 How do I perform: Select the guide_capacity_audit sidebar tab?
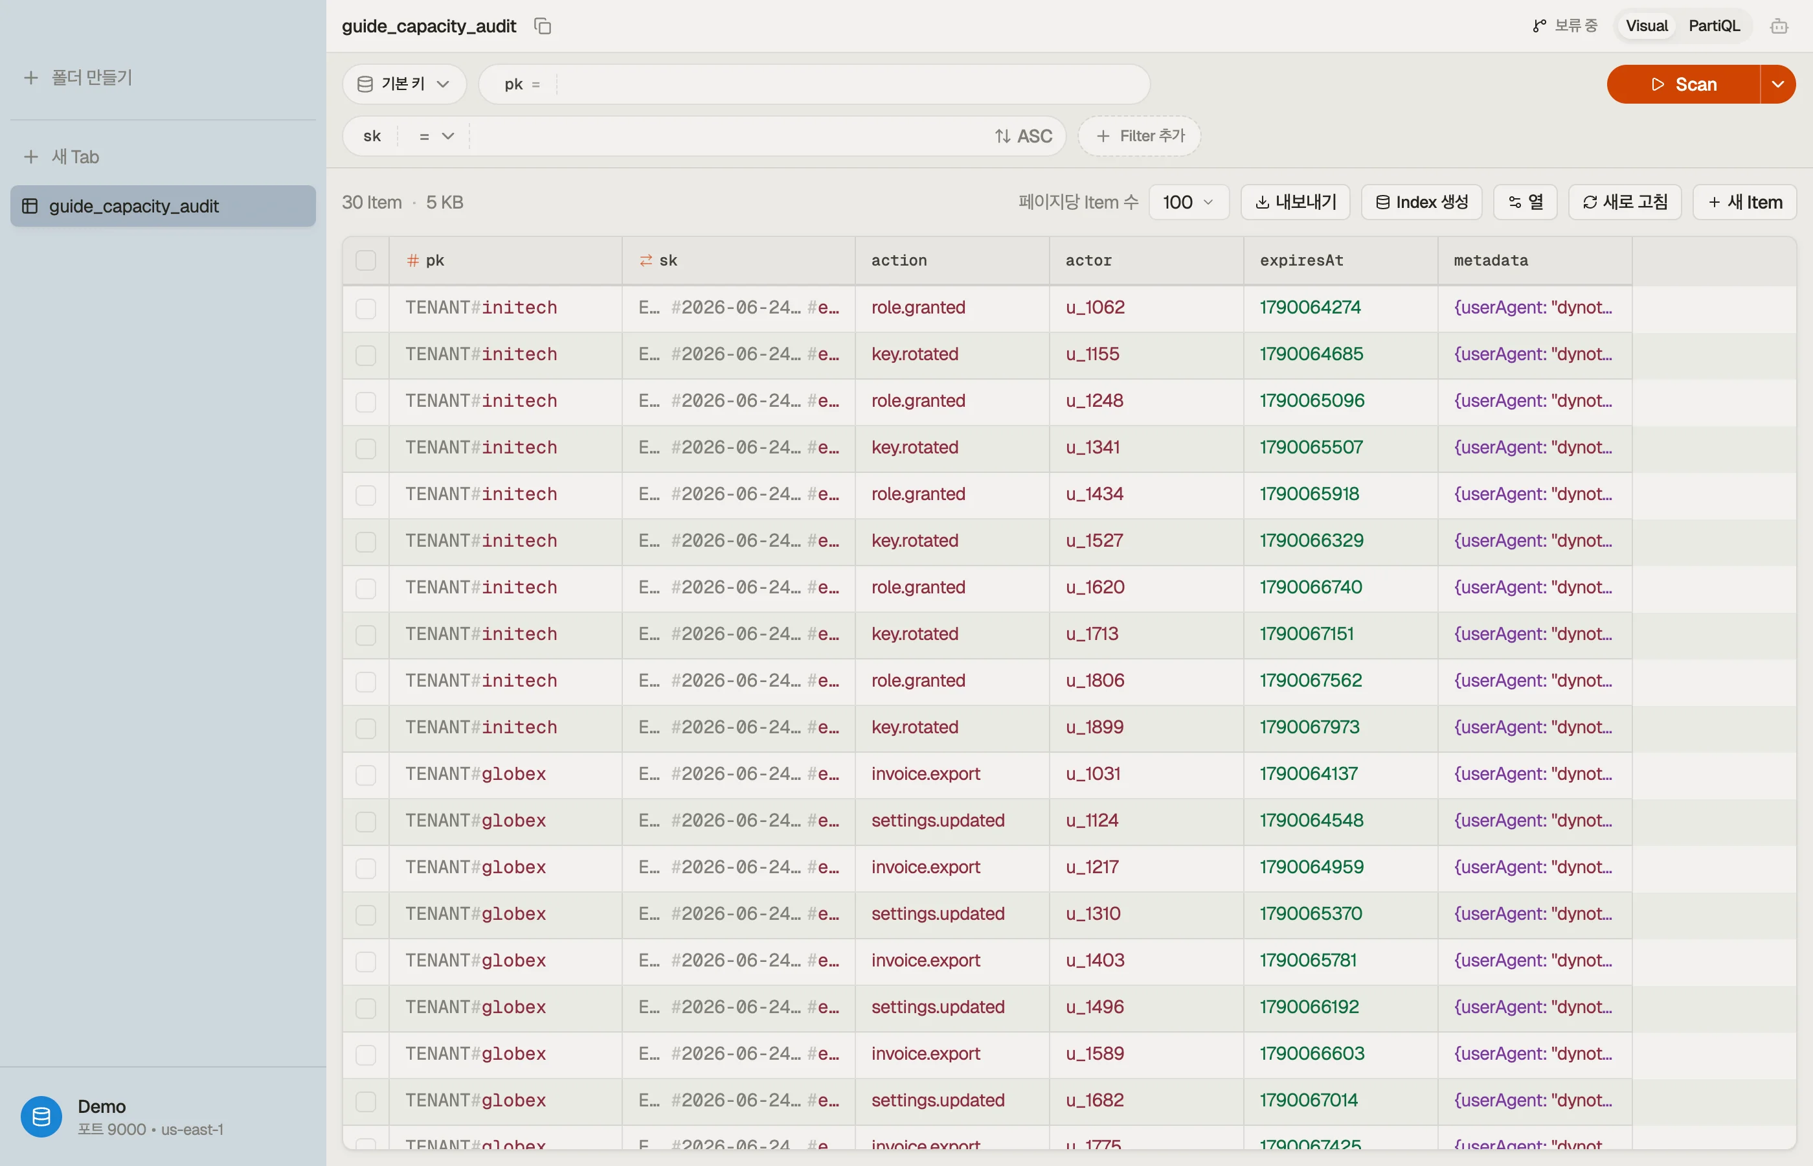click(x=163, y=206)
